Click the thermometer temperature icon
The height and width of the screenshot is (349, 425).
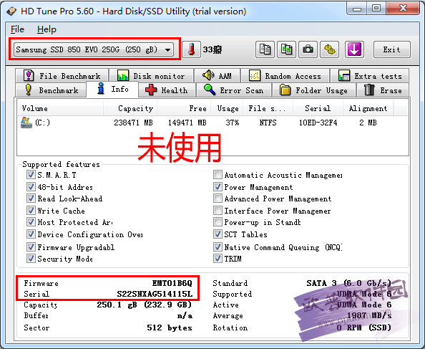[191, 49]
